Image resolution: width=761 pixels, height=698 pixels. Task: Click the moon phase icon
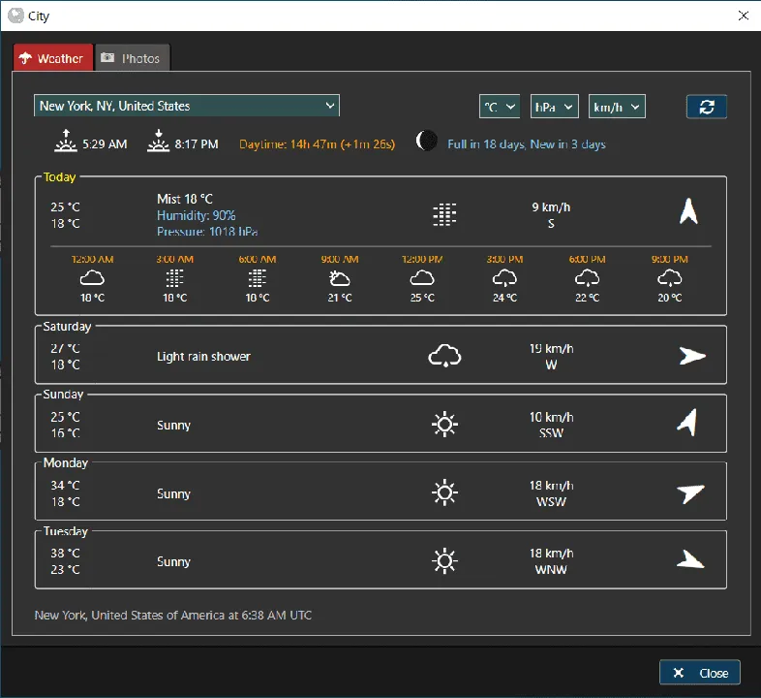pyautogui.click(x=426, y=141)
